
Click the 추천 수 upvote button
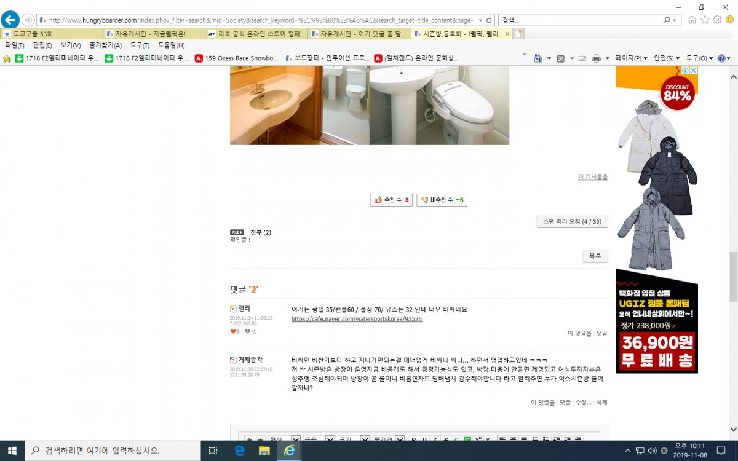pos(392,200)
